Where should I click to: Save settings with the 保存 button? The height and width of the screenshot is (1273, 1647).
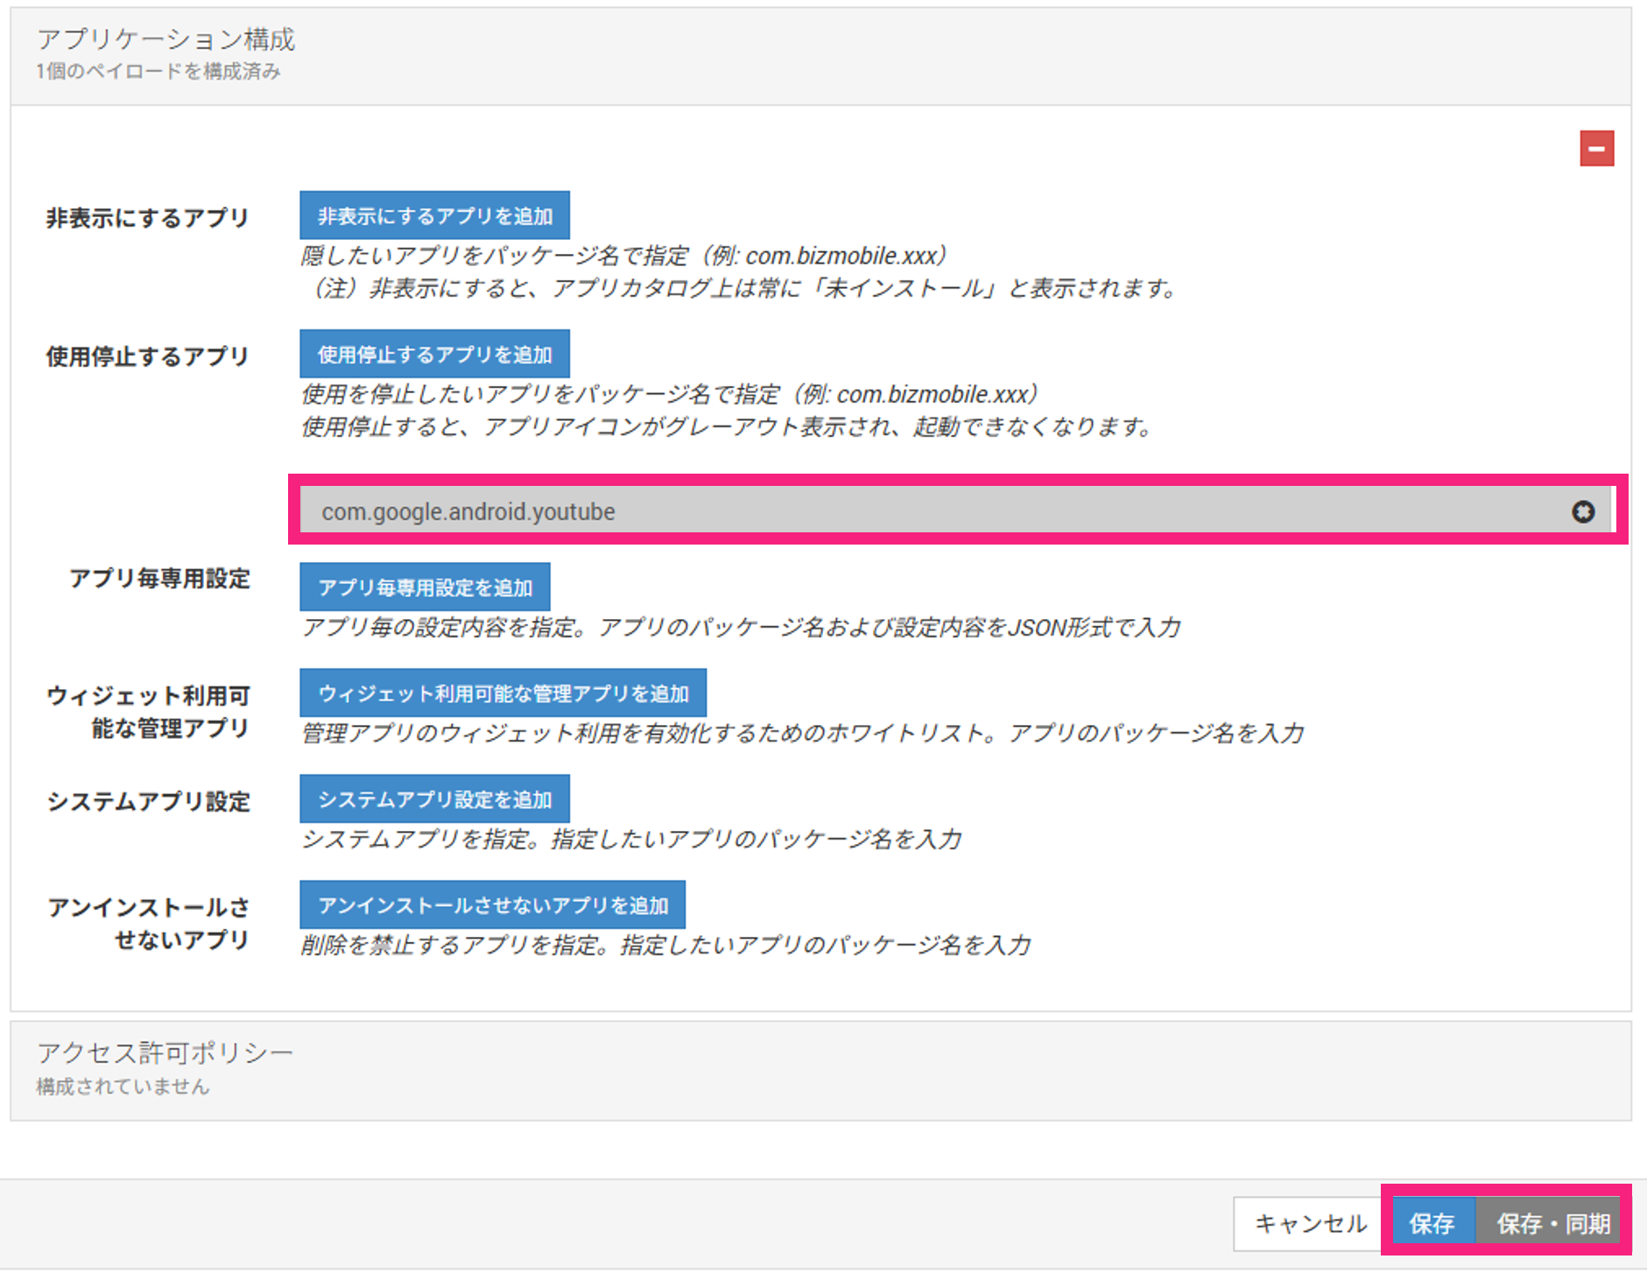[1431, 1223]
